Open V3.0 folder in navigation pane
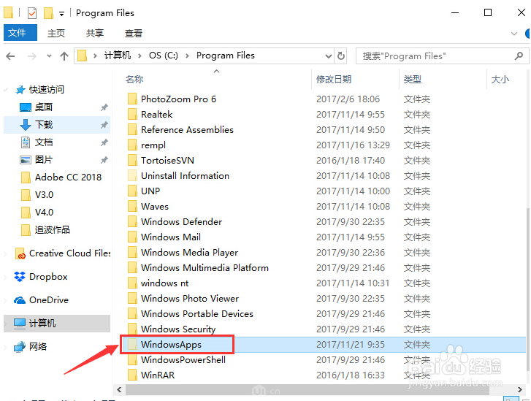This screenshot has width=531, height=401. click(x=44, y=195)
